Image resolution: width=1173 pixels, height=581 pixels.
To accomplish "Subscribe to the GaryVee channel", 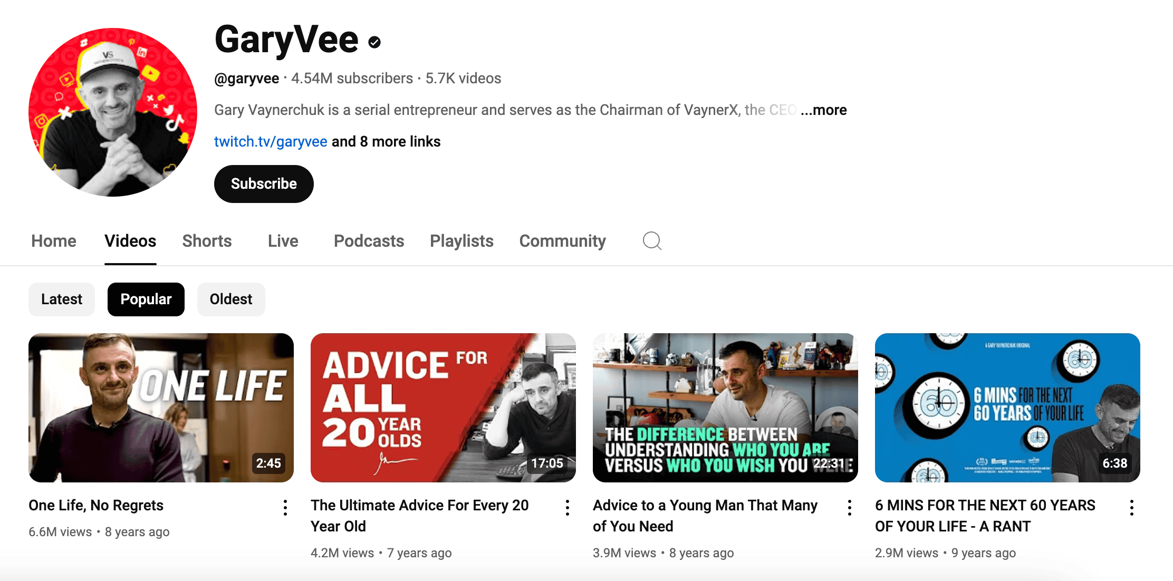I will [x=264, y=184].
